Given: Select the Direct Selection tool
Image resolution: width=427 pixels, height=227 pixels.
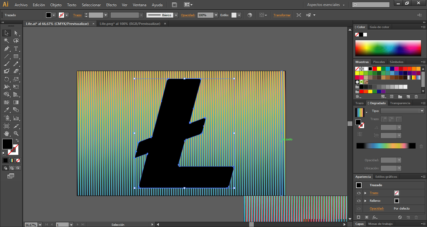Looking at the screenshot, I should [x=16, y=33].
